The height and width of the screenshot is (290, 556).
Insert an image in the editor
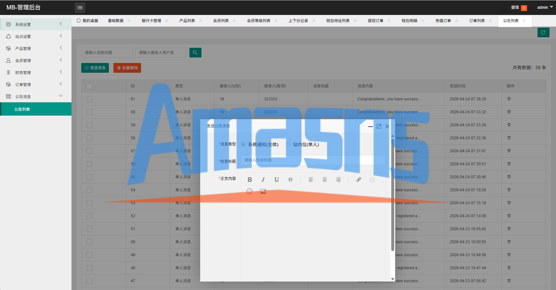coord(263,192)
